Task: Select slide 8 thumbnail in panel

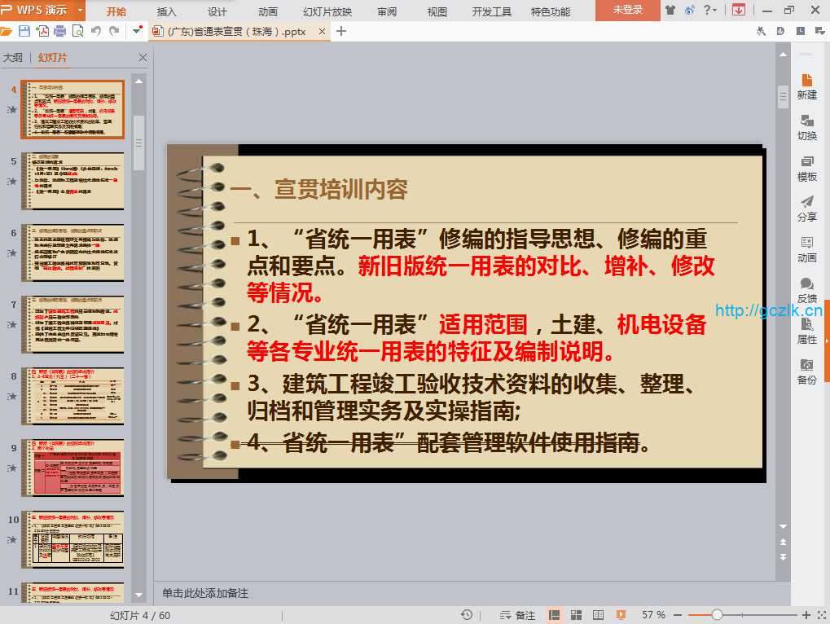Action: click(x=72, y=396)
